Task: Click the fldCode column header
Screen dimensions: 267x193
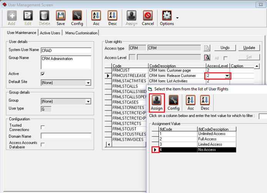Action: 178,129
